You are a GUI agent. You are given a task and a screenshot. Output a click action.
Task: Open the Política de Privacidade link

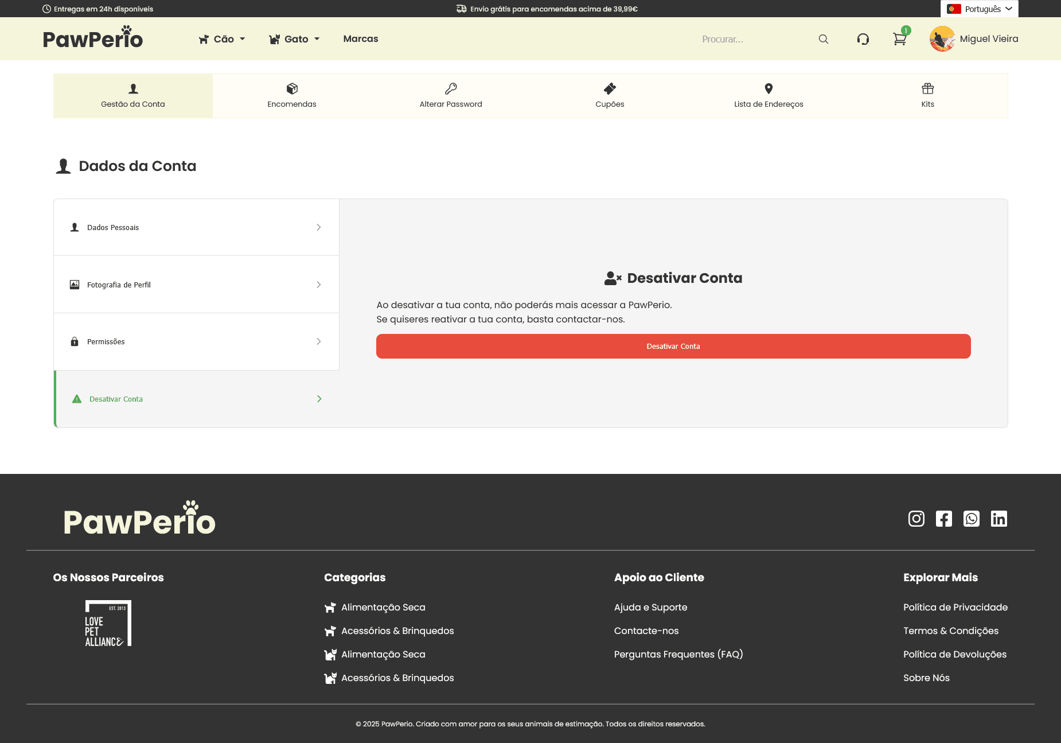coord(955,607)
